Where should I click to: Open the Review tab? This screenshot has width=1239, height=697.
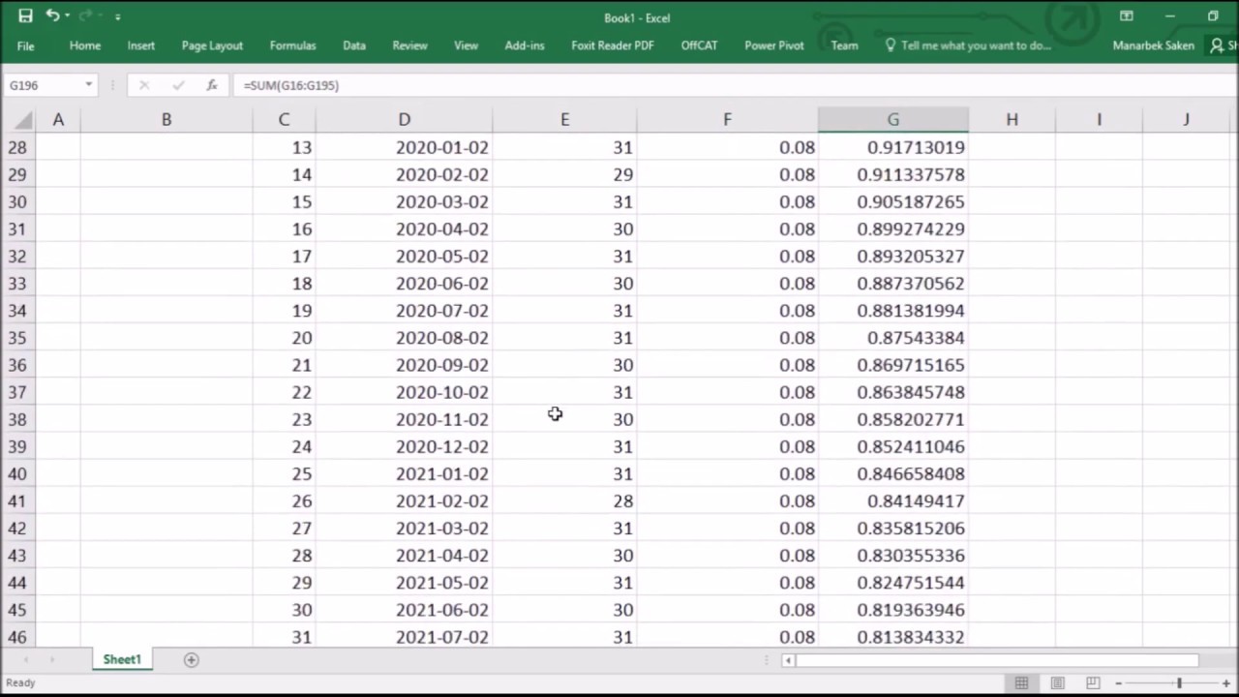[x=409, y=45]
